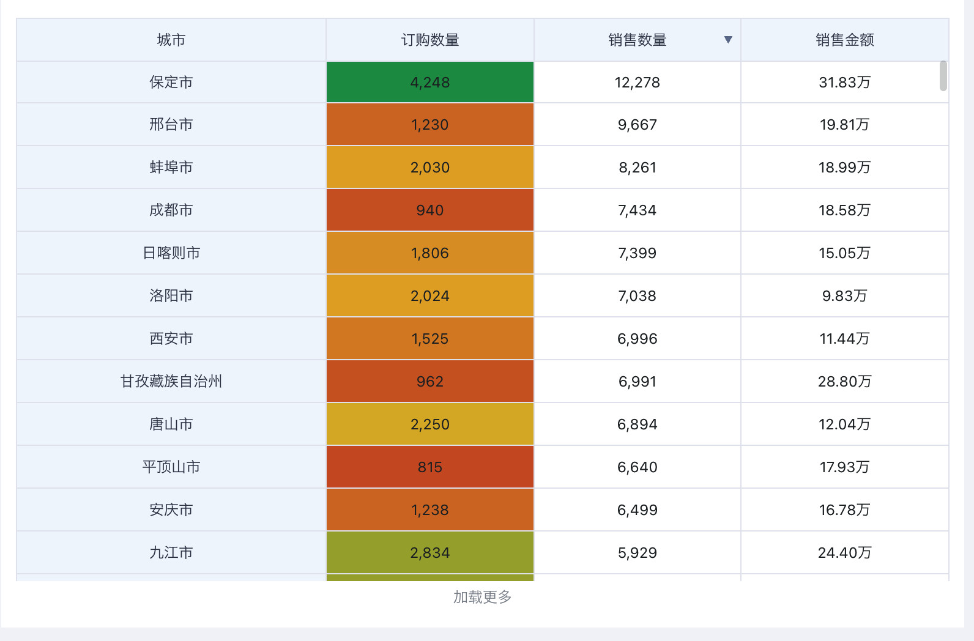
Task: Click the order quantity cell 2,250
Action: [x=430, y=424]
